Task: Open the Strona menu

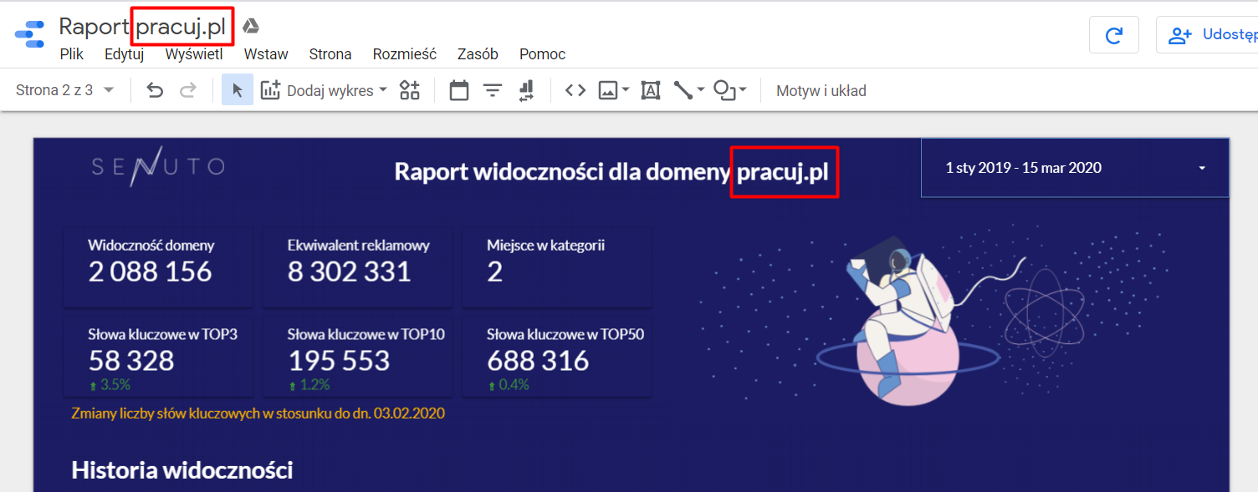Action: pyautogui.click(x=330, y=54)
